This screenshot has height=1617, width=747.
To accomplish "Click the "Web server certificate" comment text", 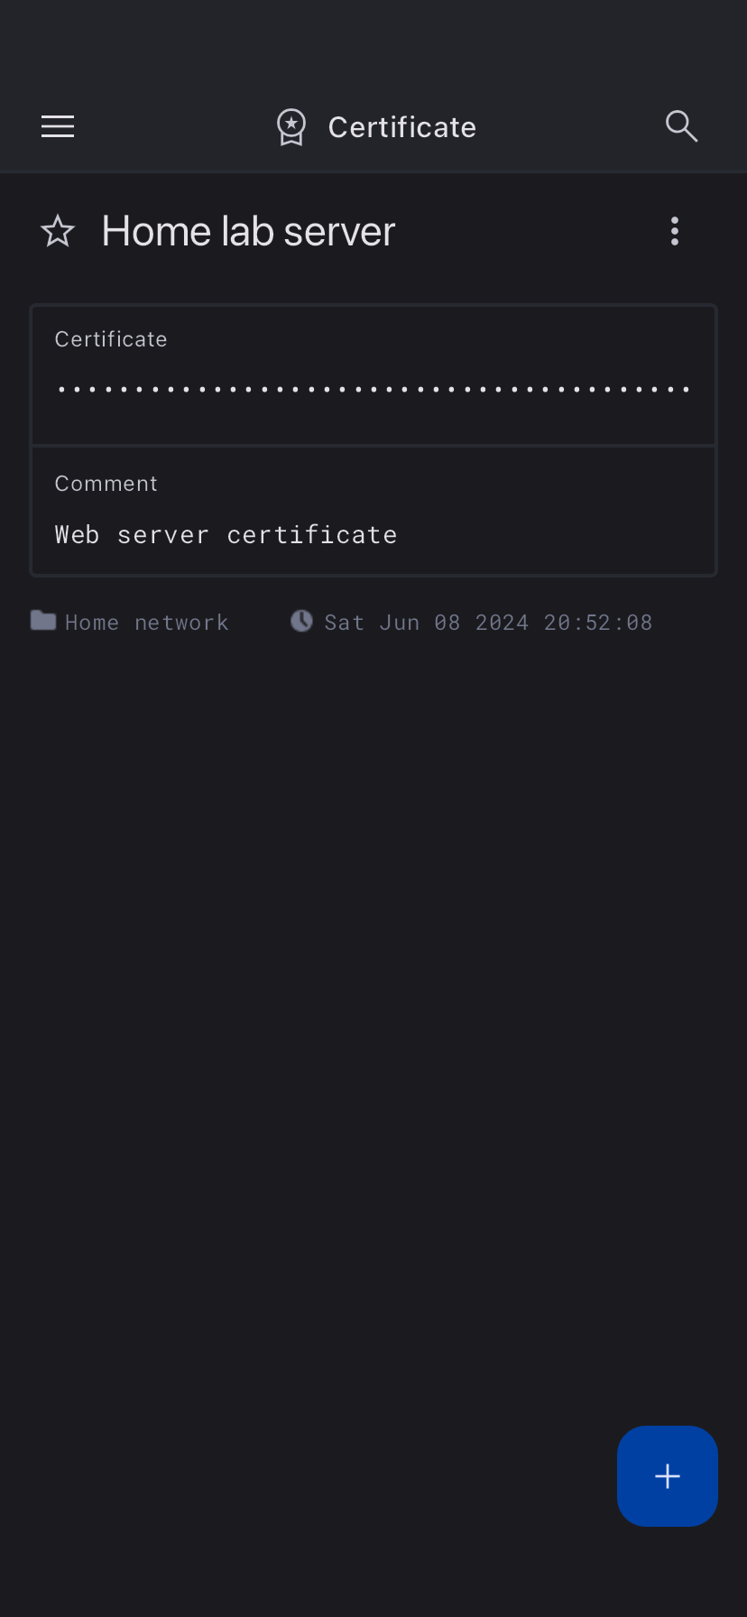I will pos(226,535).
